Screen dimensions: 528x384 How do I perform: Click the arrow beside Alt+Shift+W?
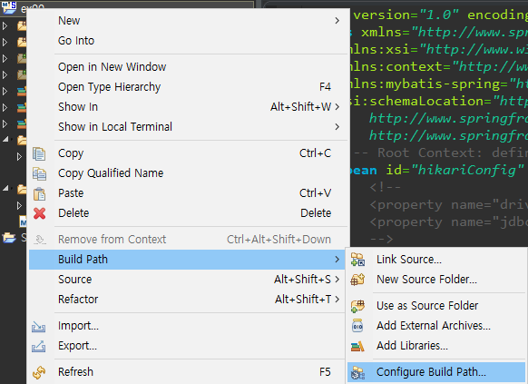(337, 107)
